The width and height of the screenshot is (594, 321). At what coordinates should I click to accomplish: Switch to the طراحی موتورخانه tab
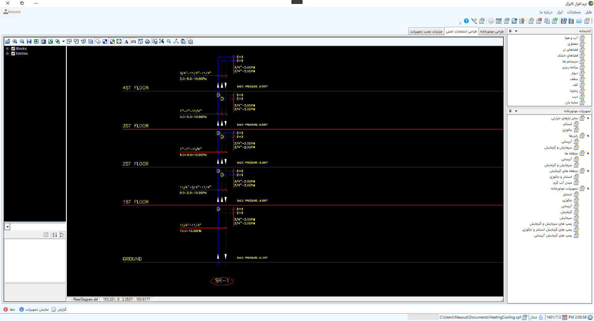pyautogui.click(x=492, y=31)
